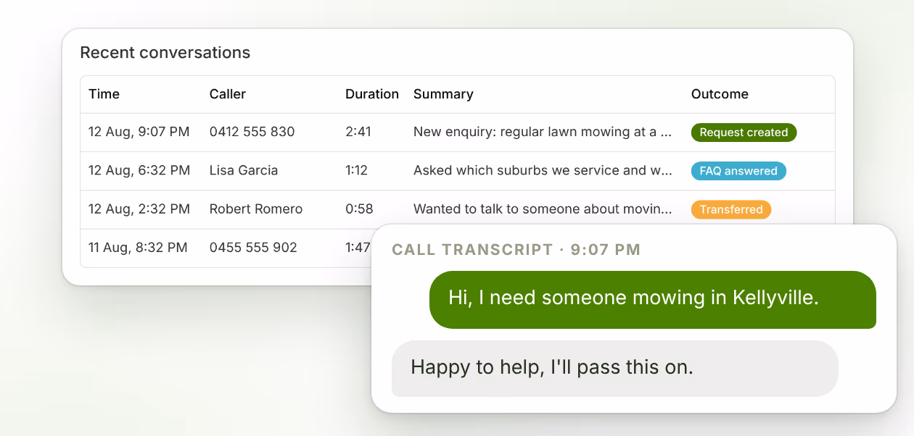Click the 1:12 duration cell
Viewport: 914px width, 436px height.
click(x=356, y=171)
